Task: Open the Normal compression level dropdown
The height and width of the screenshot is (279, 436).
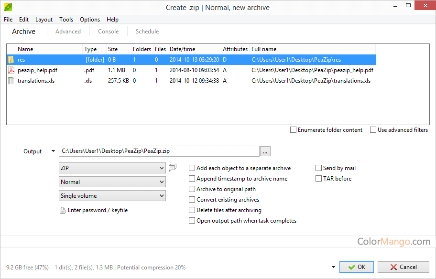Action: pyautogui.click(x=112, y=182)
